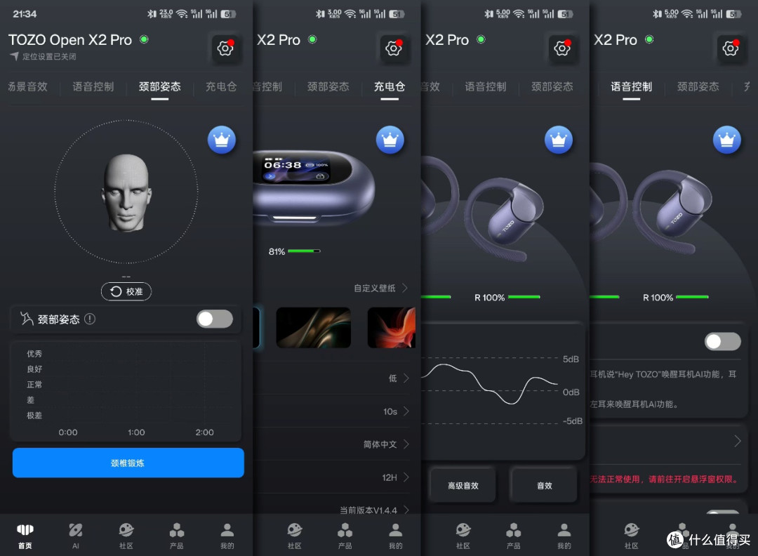Screen dimensions: 758x556
Task: Tap the neck posture figure icon
Action: tap(26, 319)
